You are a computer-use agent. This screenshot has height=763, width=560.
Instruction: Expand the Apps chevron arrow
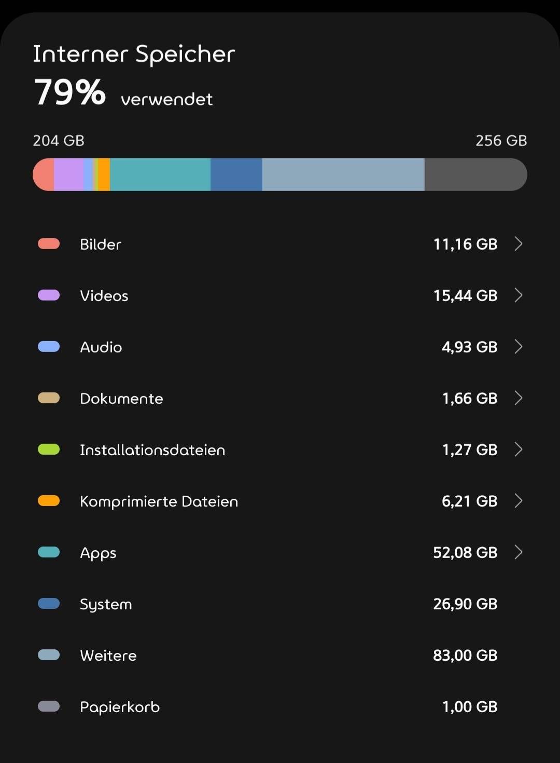coord(518,552)
